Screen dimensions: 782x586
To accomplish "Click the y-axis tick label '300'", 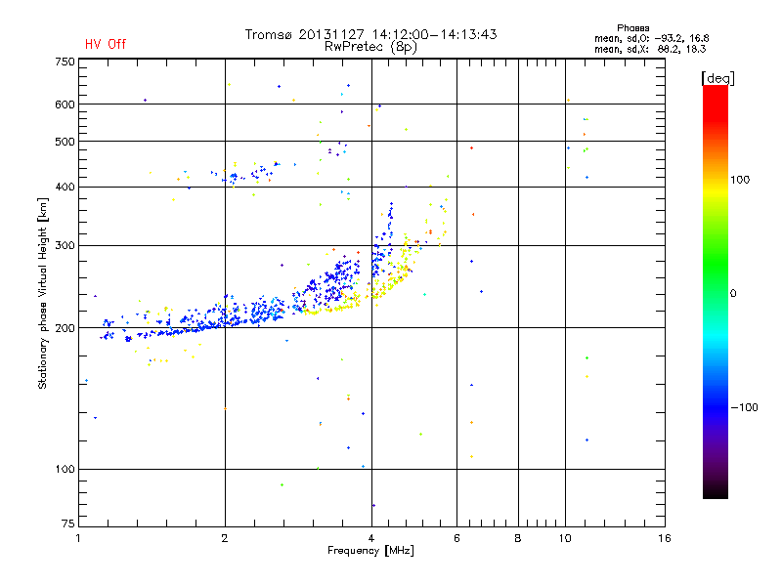I will pyautogui.click(x=65, y=245).
